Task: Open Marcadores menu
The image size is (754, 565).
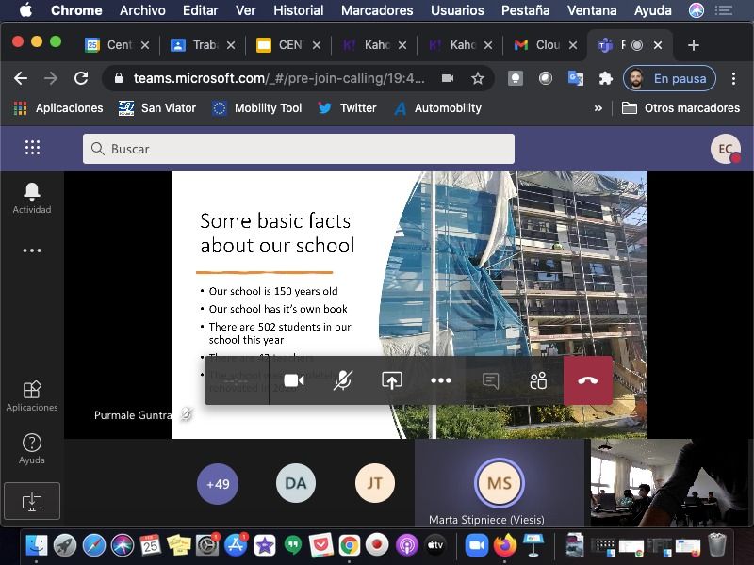Action: [x=377, y=10]
